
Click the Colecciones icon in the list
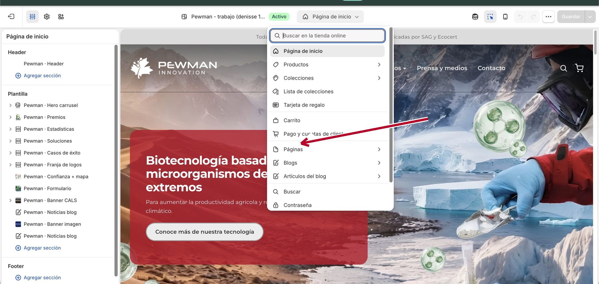coord(276,78)
